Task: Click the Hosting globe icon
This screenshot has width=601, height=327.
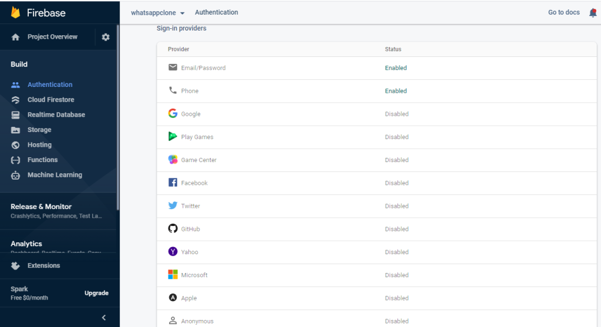Action: (15, 145)
